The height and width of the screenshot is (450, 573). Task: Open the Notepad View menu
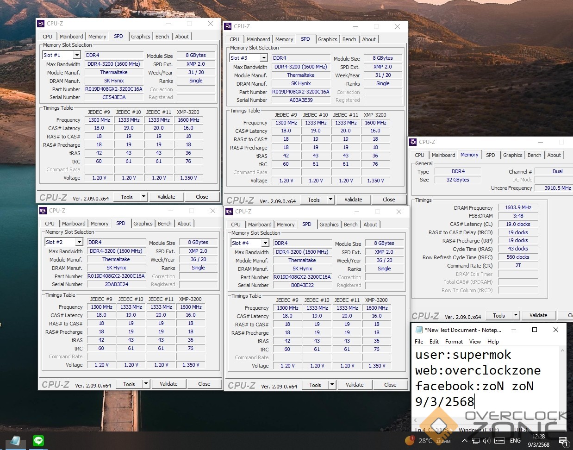point(475,342)
